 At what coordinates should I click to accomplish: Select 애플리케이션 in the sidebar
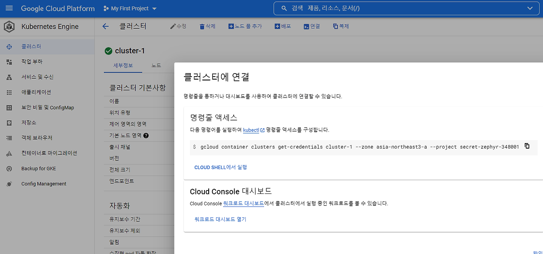click(x=47, y=92)
